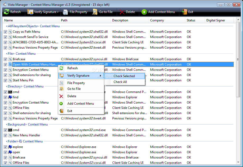The height and width of the screenshot is (167, 243).
Task: Click the file icon of Microsoft SendTo Service
Action: point(10,37)
